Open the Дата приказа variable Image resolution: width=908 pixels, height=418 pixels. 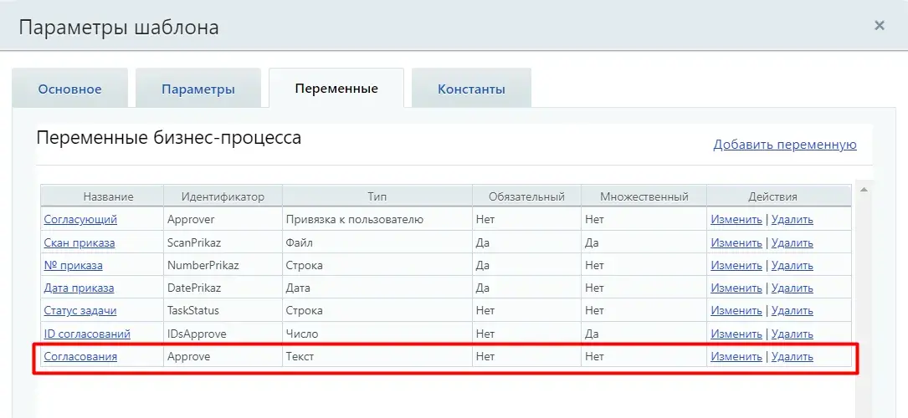point(79,288)
